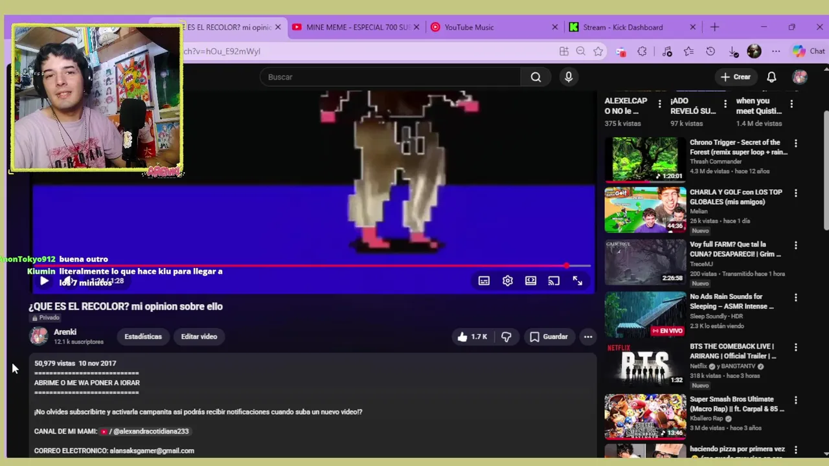Open a new browser tab
Viewport: 829px width, 466px height.
[x=714, y=27]
